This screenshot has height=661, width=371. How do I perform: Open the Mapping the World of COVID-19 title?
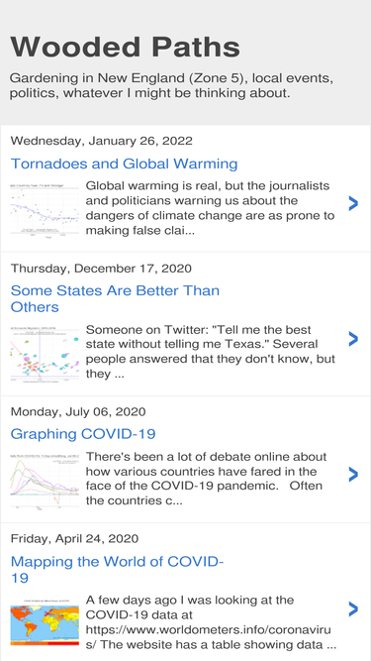coord(117,569)
